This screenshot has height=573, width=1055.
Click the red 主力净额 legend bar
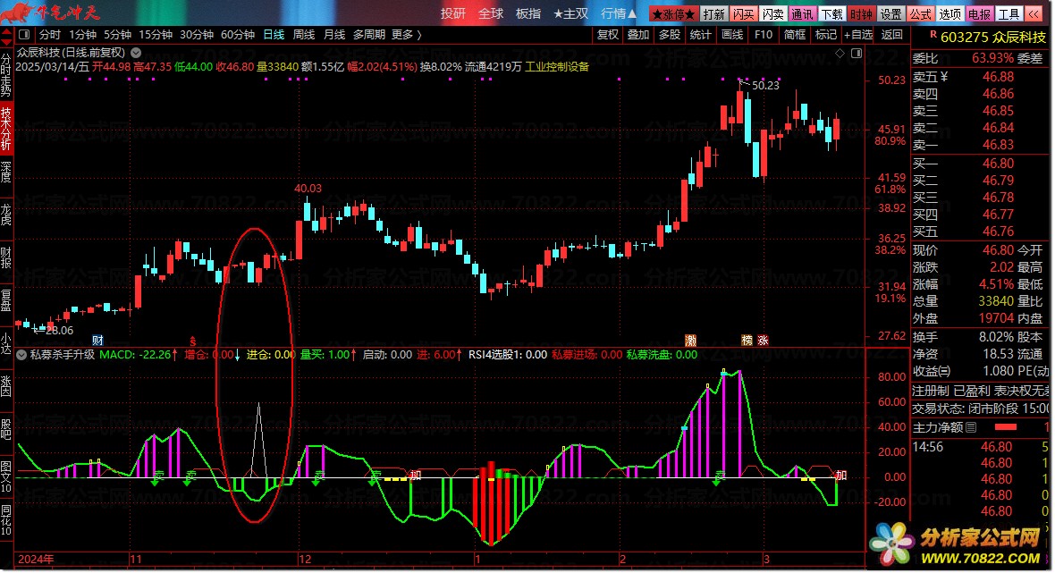[x=1006, y=427]
